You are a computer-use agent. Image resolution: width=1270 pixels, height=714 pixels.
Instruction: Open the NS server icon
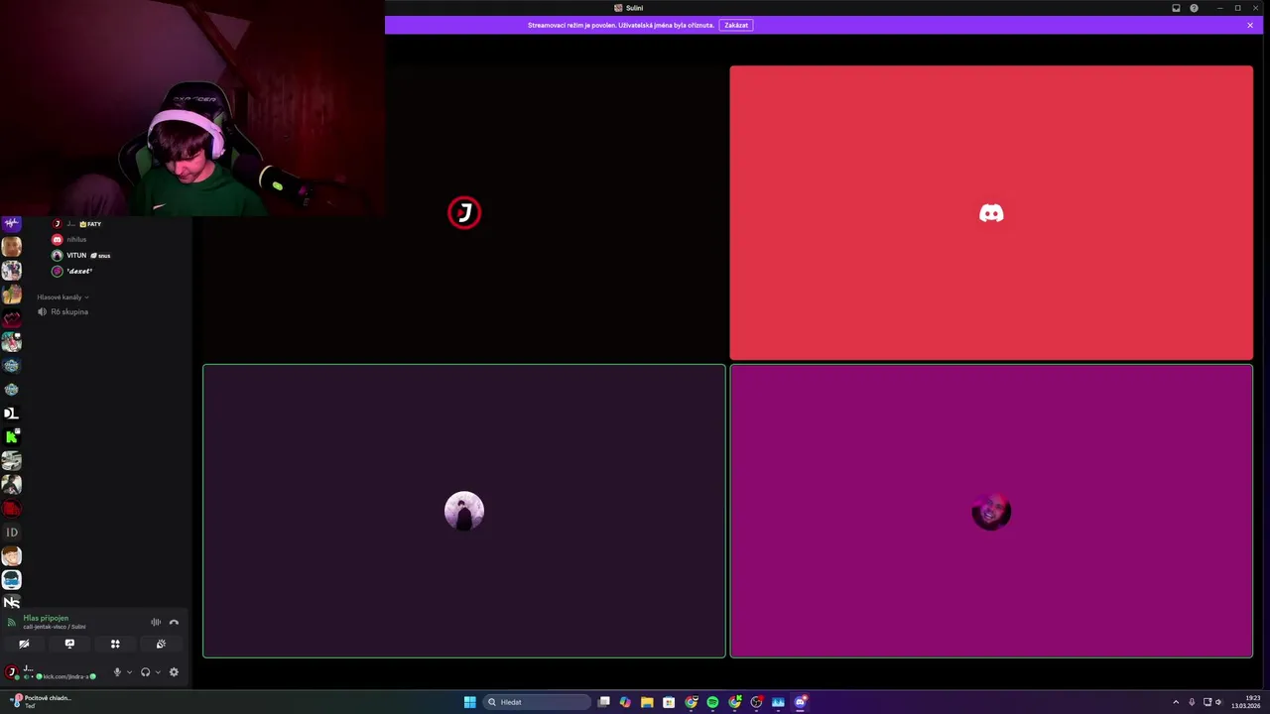pos(12,602)
